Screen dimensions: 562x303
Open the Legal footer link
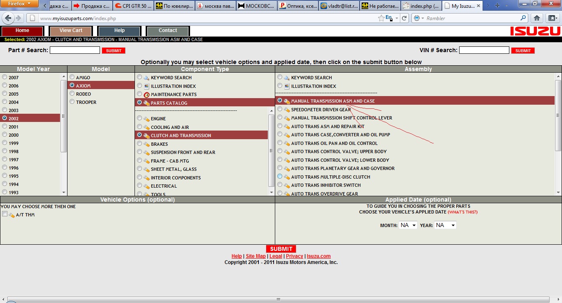point(276,256)
